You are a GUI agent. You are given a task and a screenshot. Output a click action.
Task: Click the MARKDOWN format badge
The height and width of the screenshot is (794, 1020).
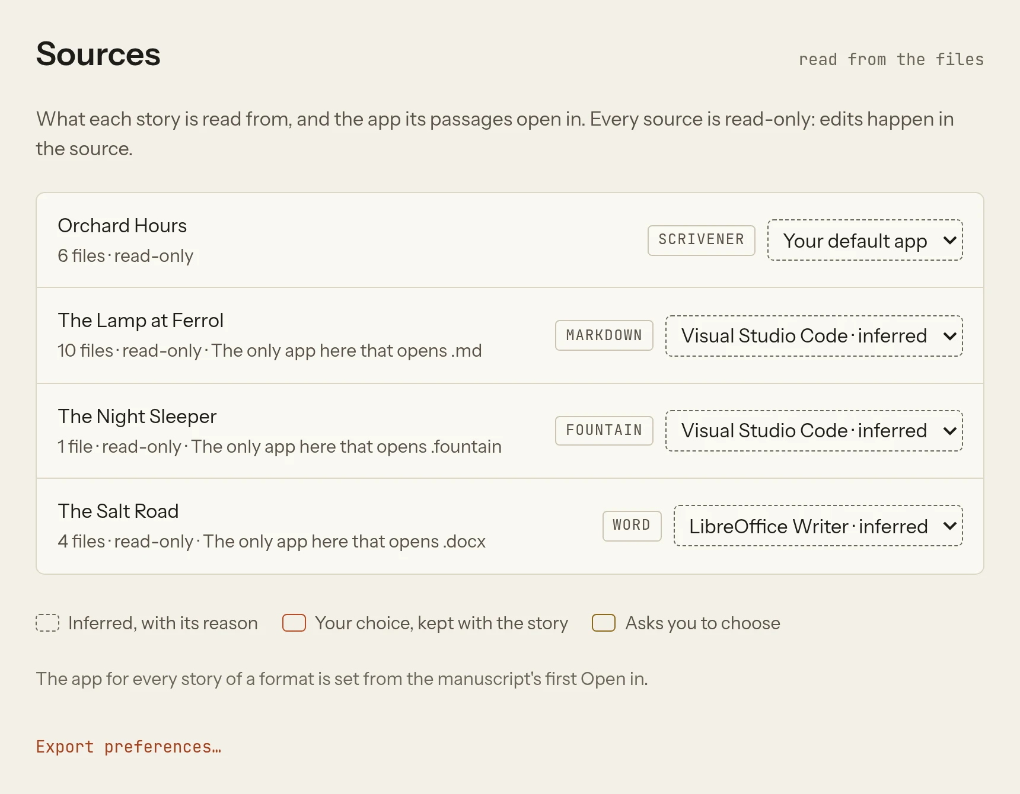tap(604, 335)
